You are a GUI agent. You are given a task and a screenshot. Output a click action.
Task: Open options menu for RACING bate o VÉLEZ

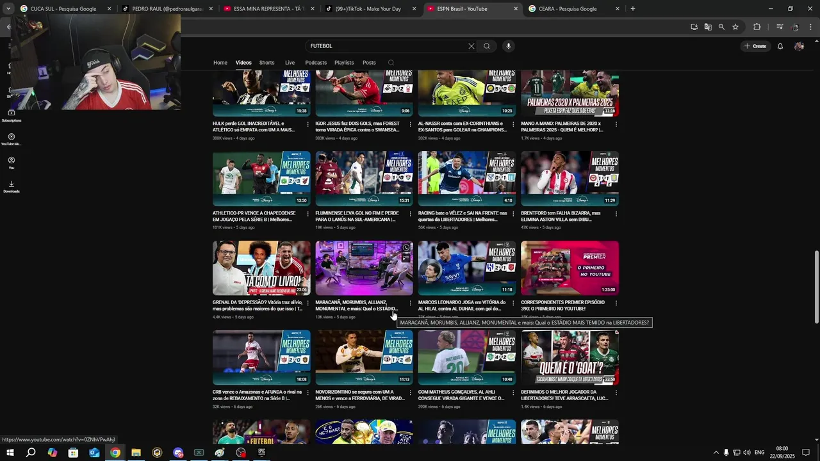tap(513, 214)
